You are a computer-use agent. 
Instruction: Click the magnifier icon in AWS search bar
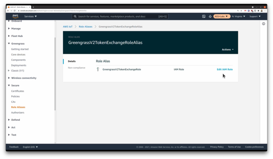click(x=75, y=16)
